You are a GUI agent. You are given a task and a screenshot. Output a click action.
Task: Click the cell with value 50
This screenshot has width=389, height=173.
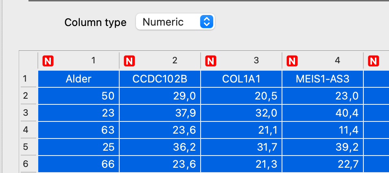pyautogui.click(x=79, y=96)
